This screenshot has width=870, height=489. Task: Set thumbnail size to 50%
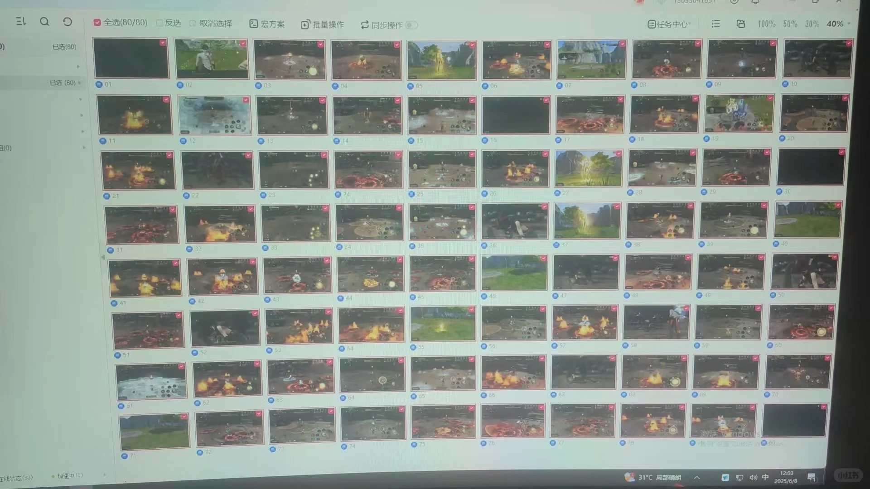(790, 24)
